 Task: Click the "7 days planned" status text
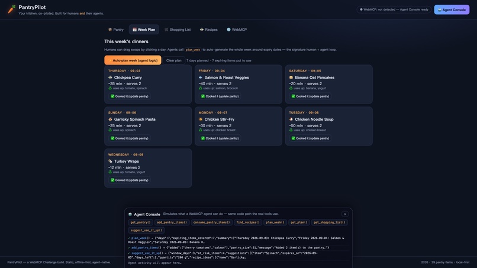198,60
